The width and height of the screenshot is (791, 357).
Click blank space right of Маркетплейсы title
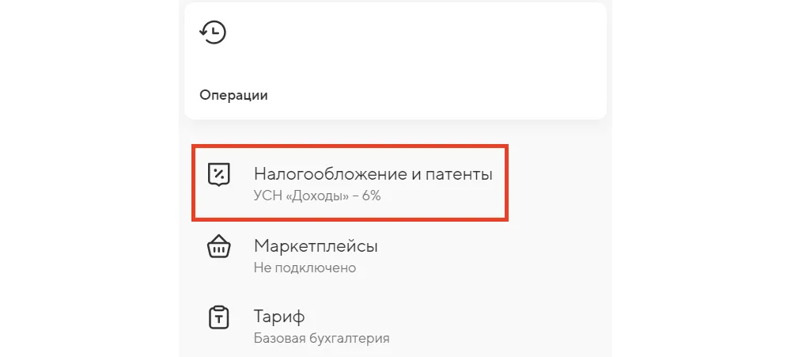(x=490, y=247)
